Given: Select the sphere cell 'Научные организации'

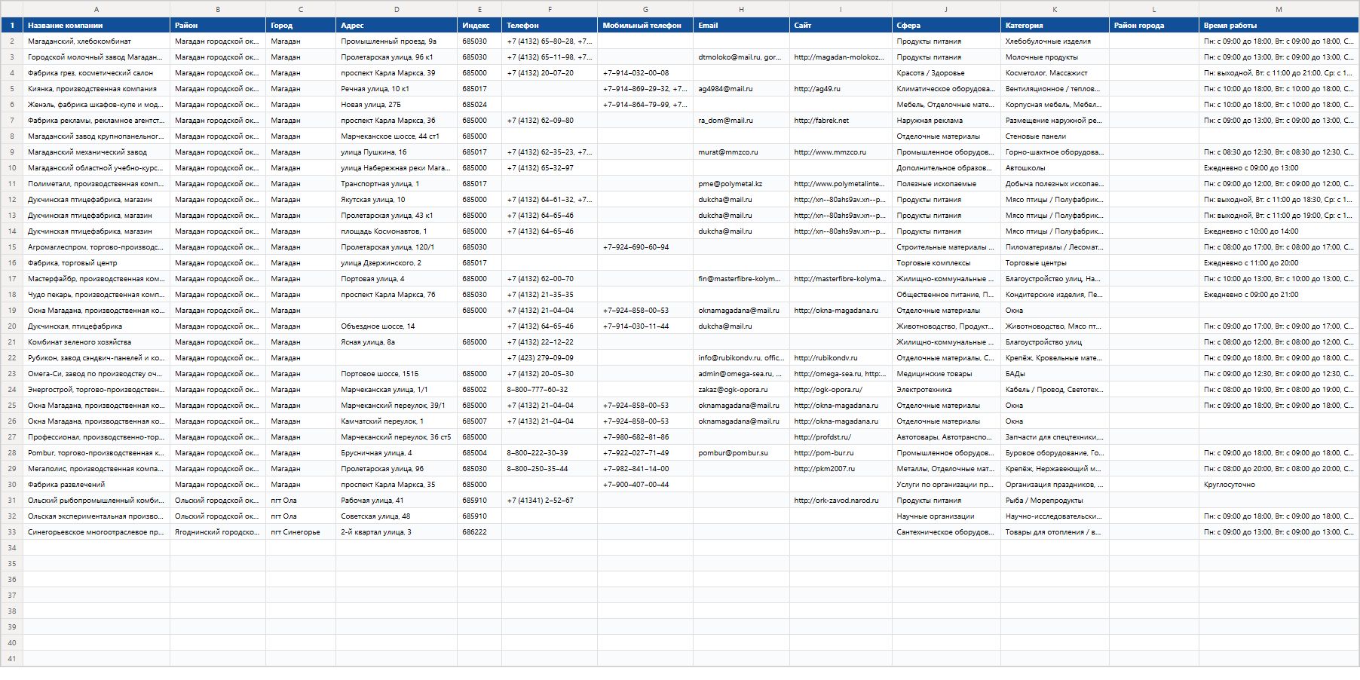Looking at the screenshot, I should coord(946,516).
